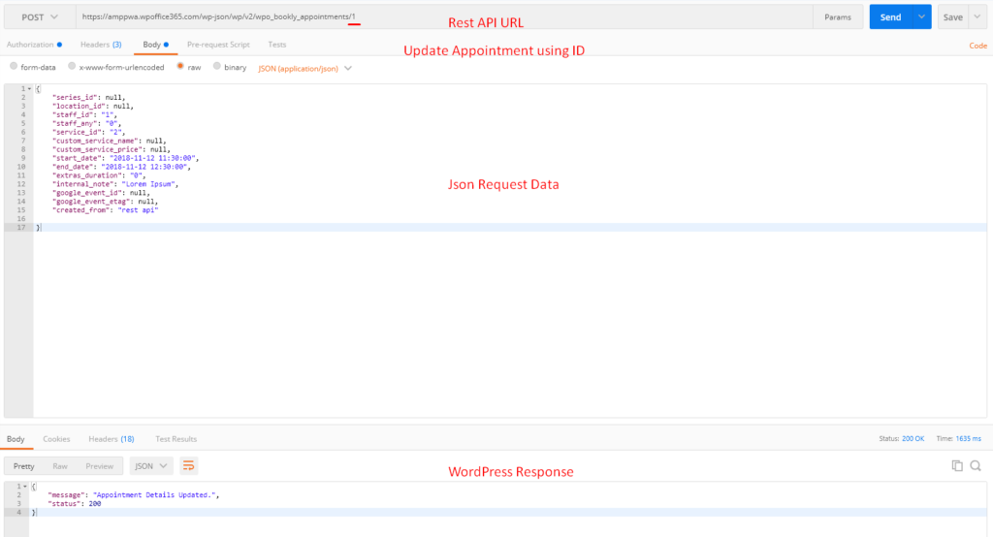Open the Tests tab
This screenshot has height=537, width=993.
tap(276, 45)
